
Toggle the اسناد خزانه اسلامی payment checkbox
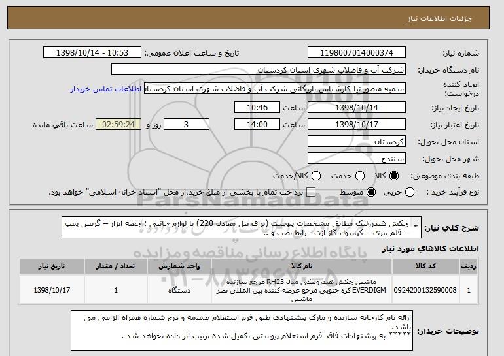311,193
